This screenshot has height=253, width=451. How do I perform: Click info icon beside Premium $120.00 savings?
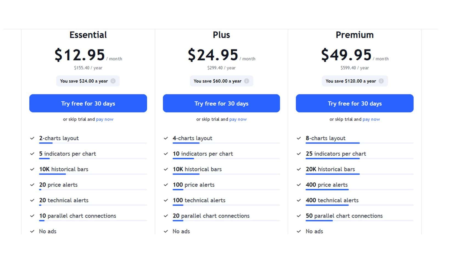381,81
